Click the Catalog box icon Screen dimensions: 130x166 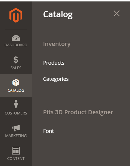pos(16,82)
